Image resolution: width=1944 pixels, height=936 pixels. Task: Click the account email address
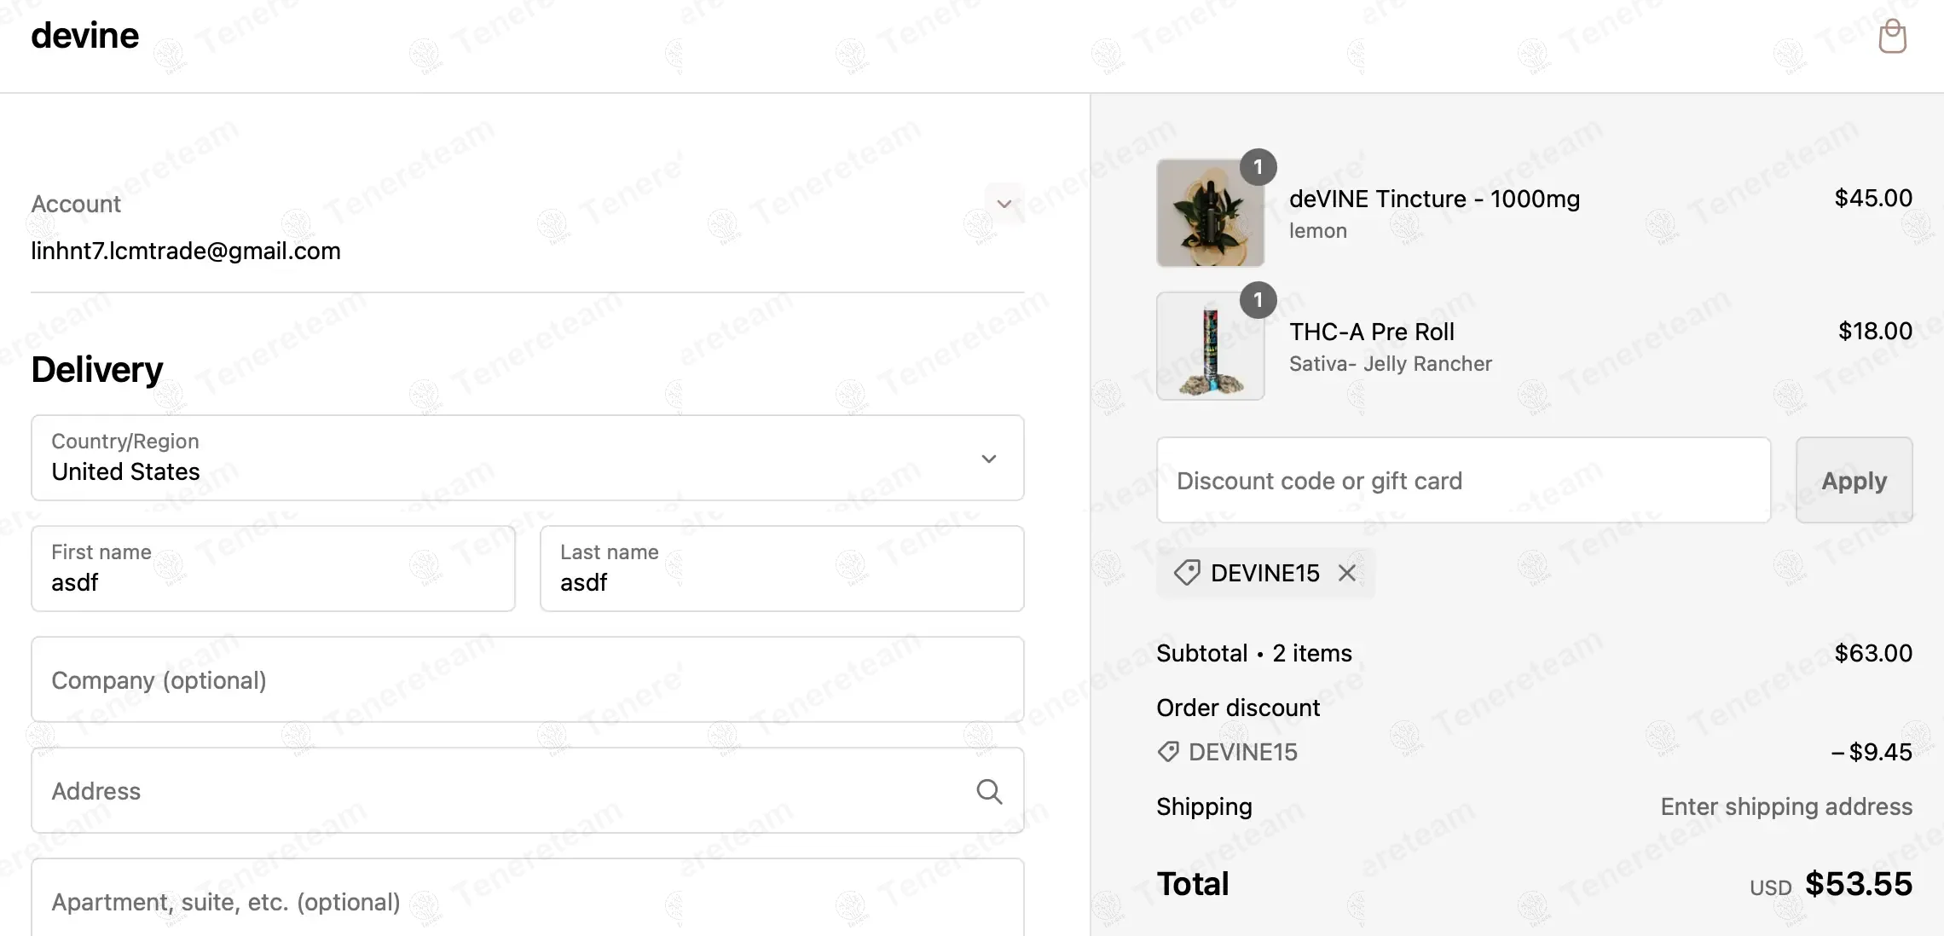(186, 251)
